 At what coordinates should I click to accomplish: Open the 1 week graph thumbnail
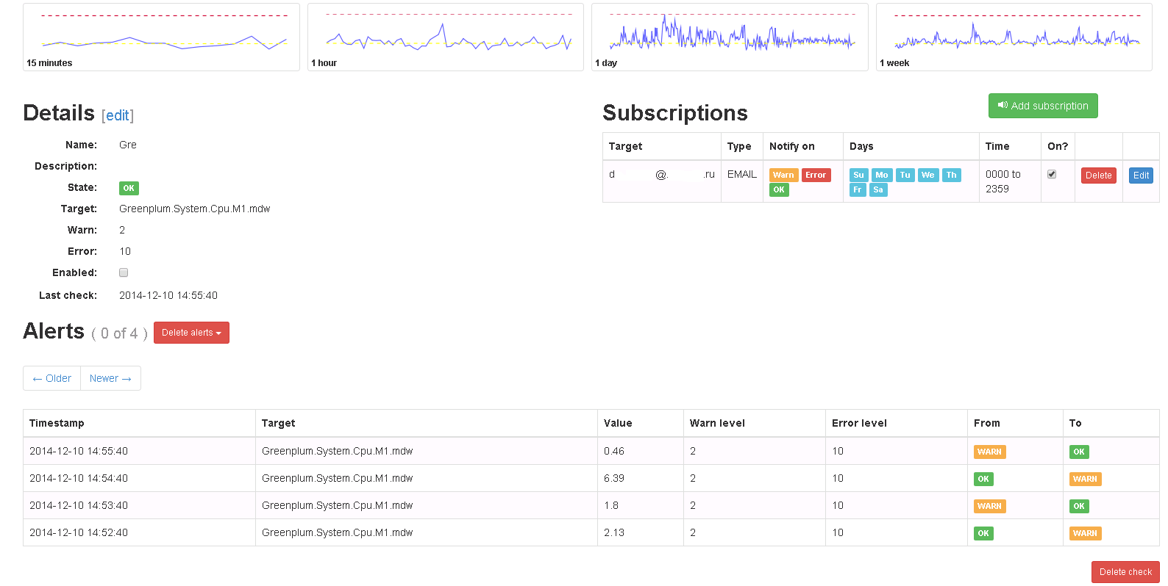tap(1014, 37)
